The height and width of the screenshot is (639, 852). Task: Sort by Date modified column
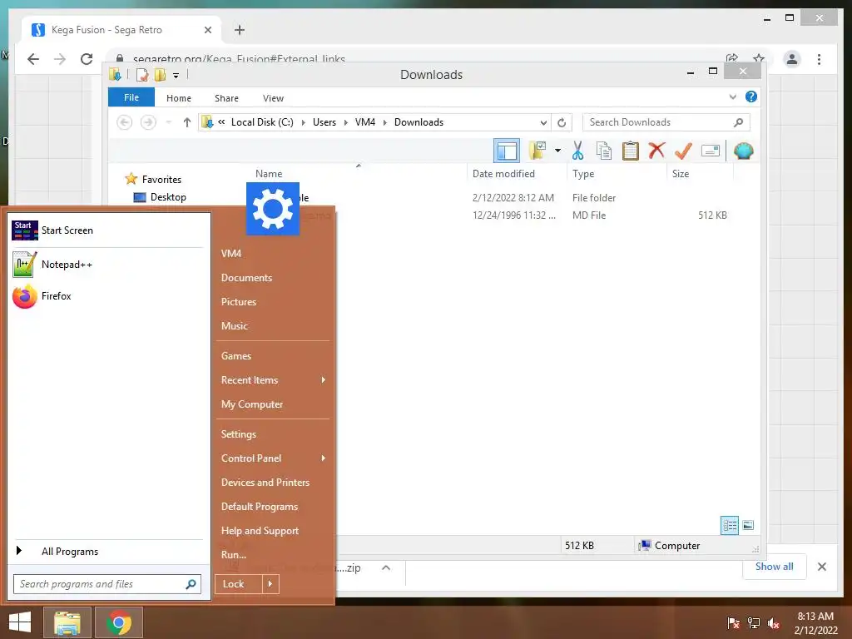(x=503, y=174)
